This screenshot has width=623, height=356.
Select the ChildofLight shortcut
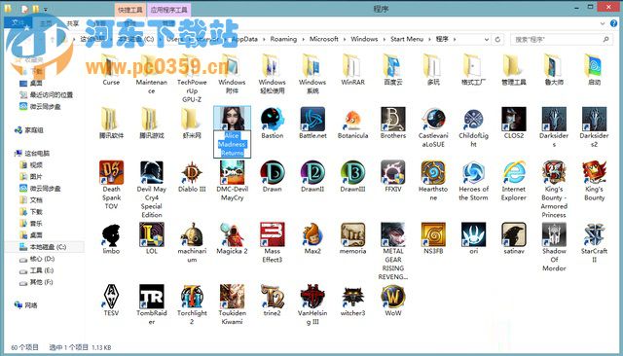(474, 119)
